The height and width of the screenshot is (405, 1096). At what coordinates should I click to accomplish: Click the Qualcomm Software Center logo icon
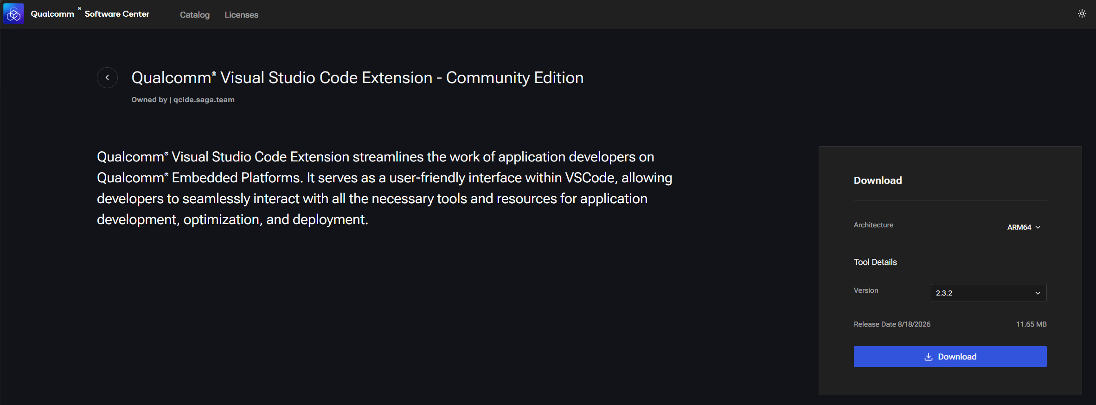pyautogui.click(x=13, y=14)
